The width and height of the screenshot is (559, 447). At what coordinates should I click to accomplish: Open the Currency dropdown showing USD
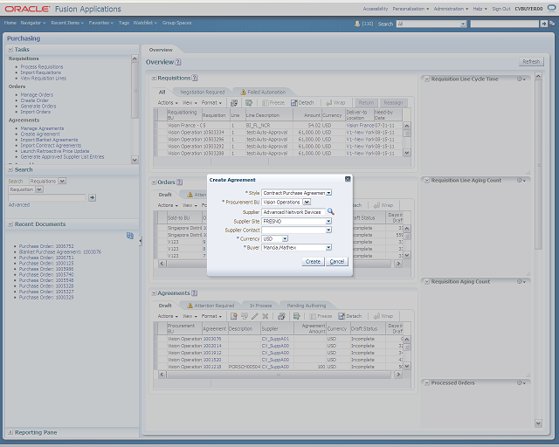285,239
